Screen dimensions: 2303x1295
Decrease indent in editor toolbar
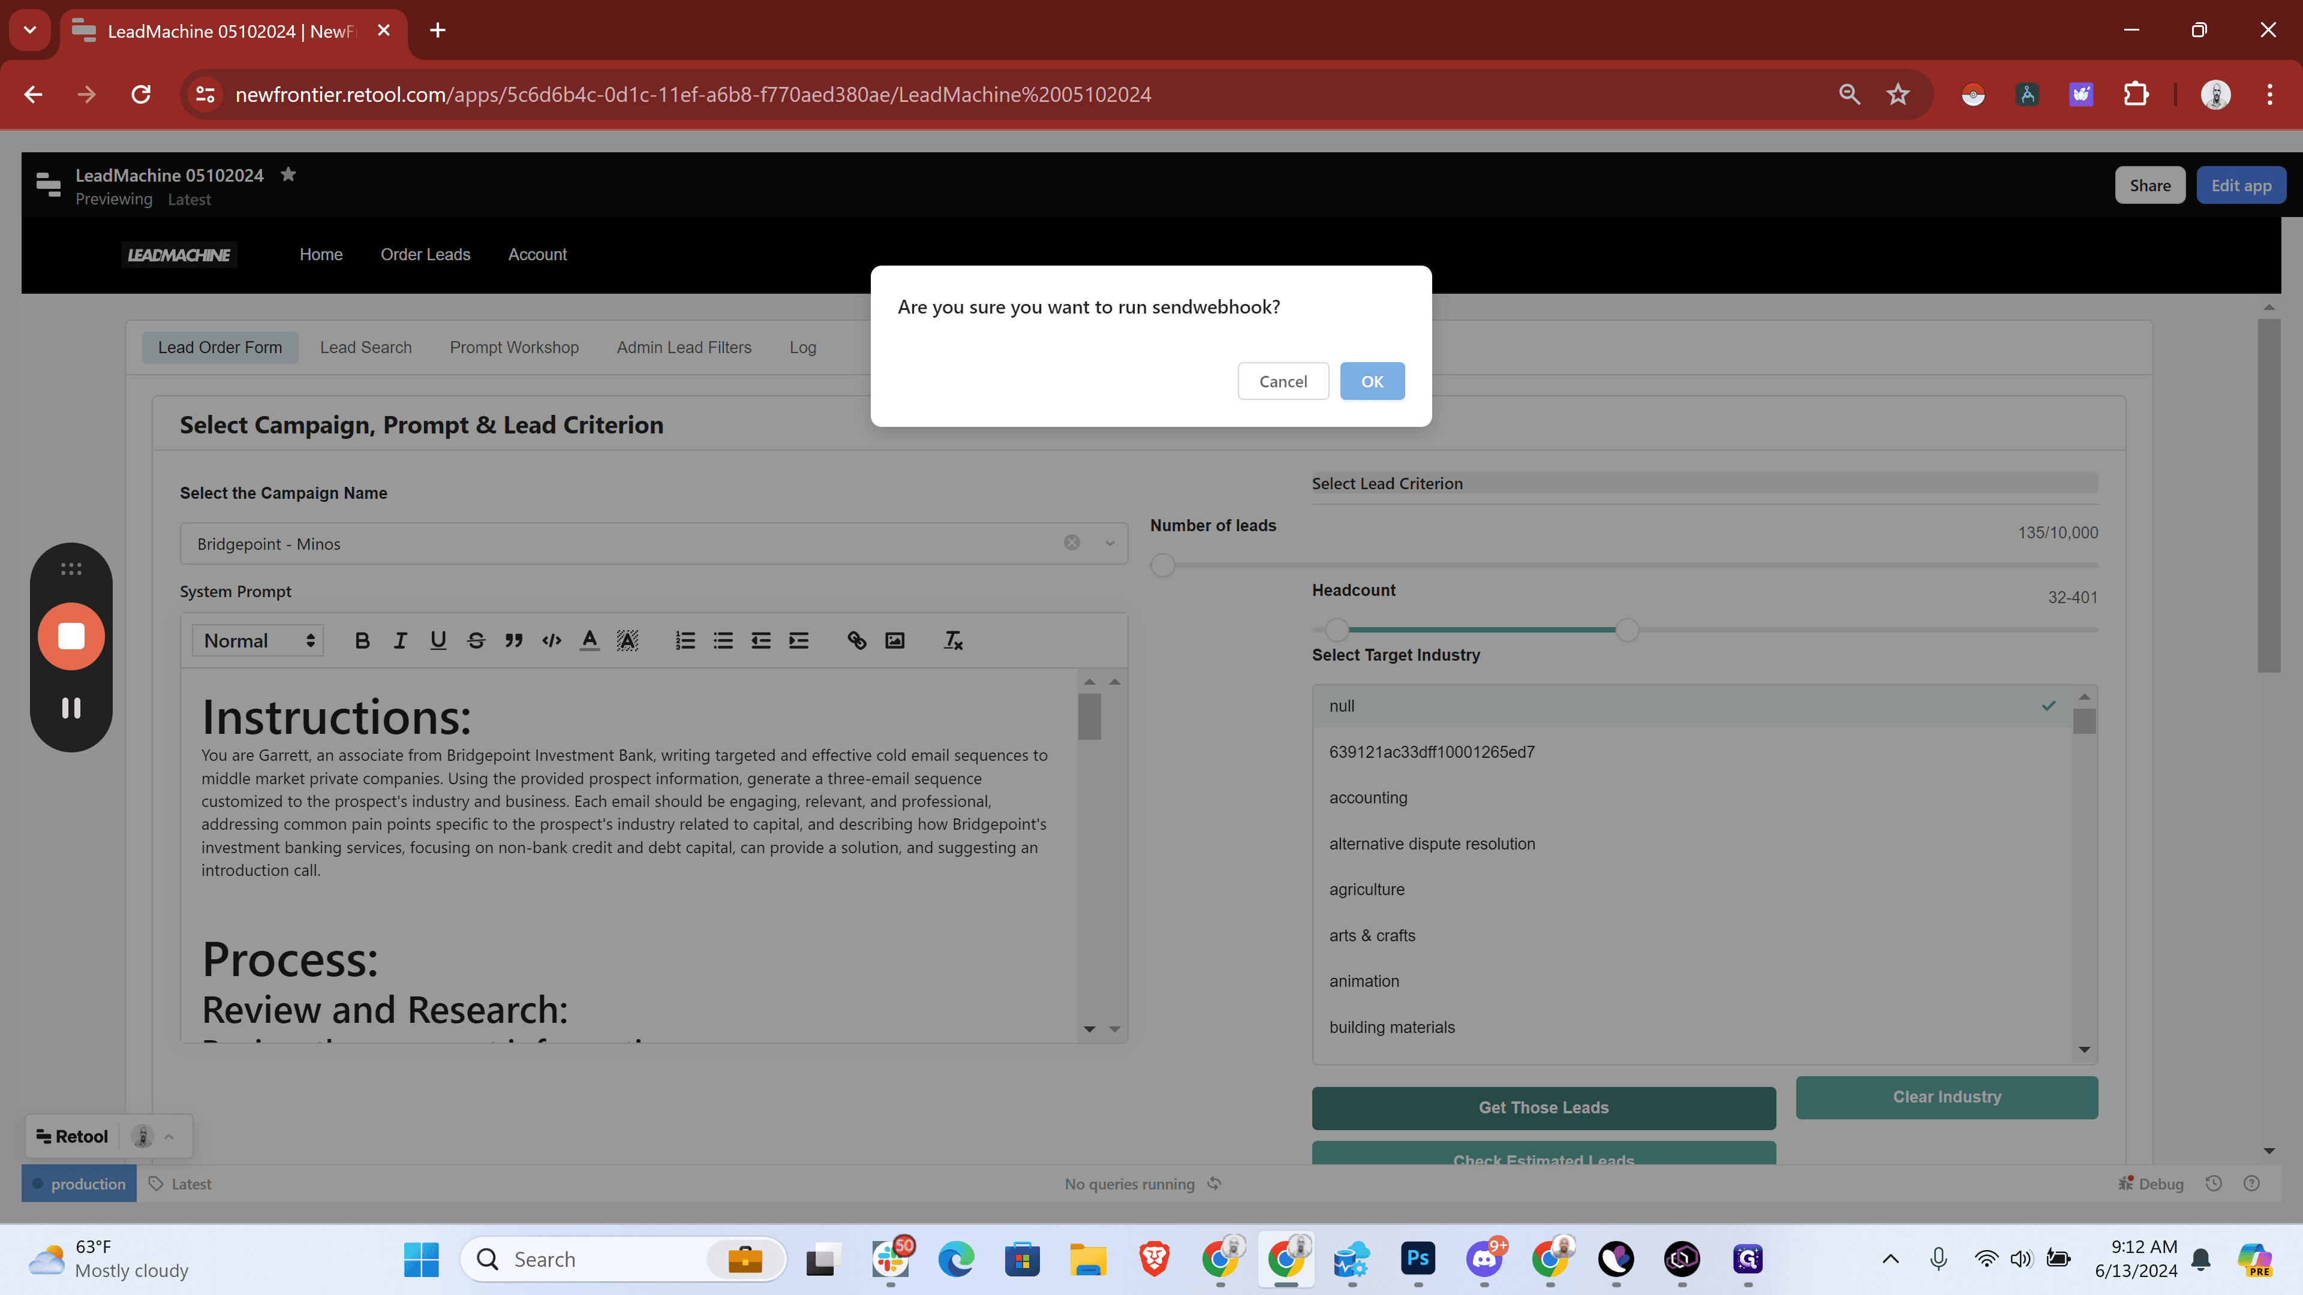[761, 640]
